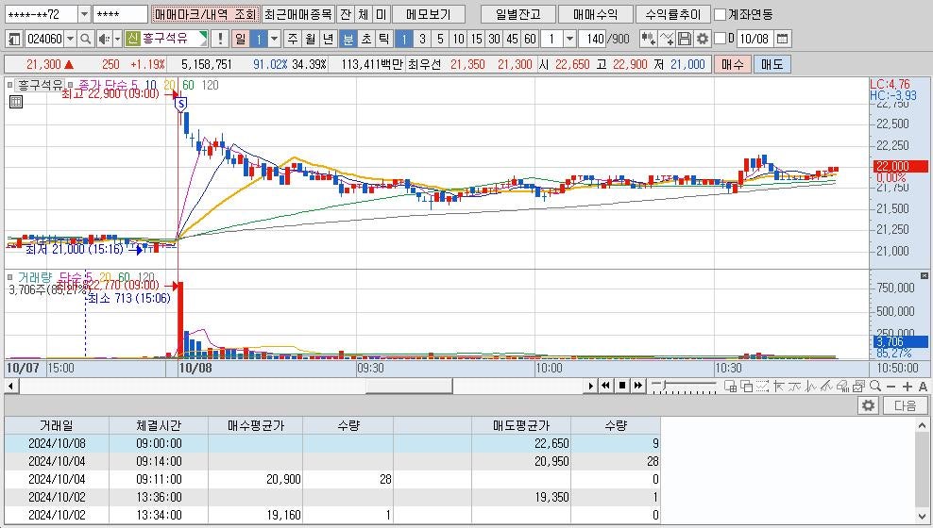
Task: Click the small grid icon on chart
Action: (x=16, y=102)
